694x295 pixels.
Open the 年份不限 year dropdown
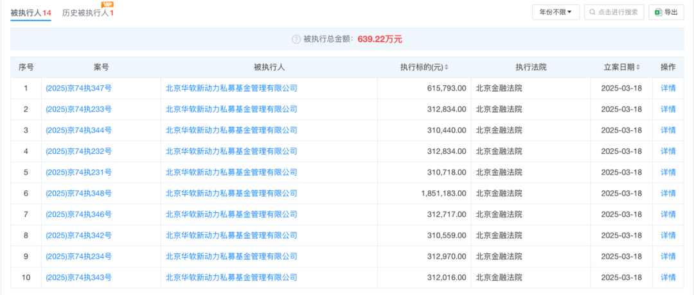[556, 12]
